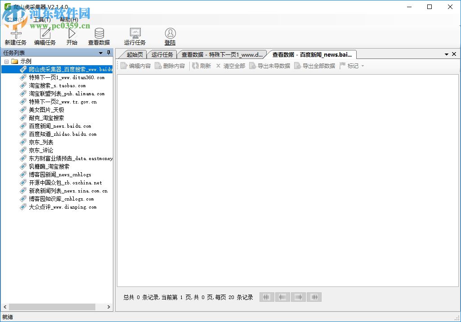The image size is (461, 322).
Task: Open the 标记 dropdown arrow
Action: coord(363,66)
